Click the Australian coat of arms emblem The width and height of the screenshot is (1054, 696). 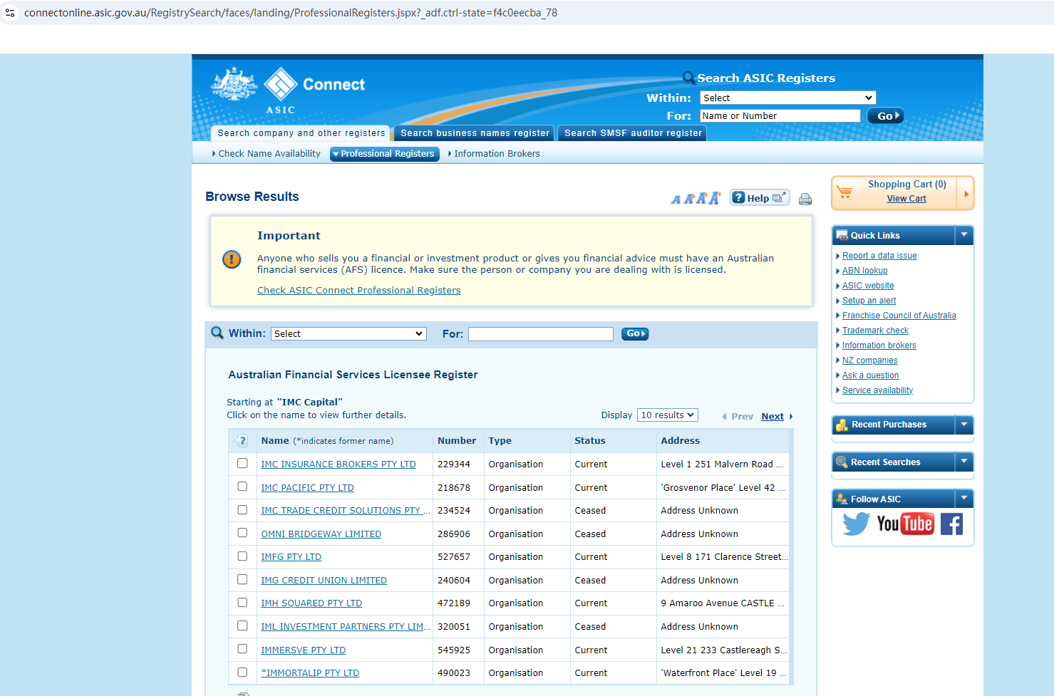click(x=234, y=85)
